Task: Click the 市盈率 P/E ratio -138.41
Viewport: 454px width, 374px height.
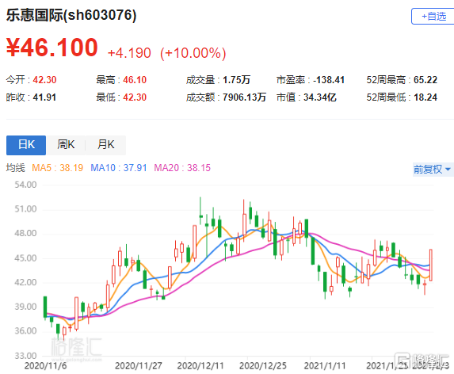Action: (x=329, y=80)
